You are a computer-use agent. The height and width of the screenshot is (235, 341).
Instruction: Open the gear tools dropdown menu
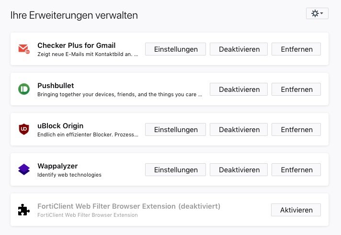[x=317, y=13]
